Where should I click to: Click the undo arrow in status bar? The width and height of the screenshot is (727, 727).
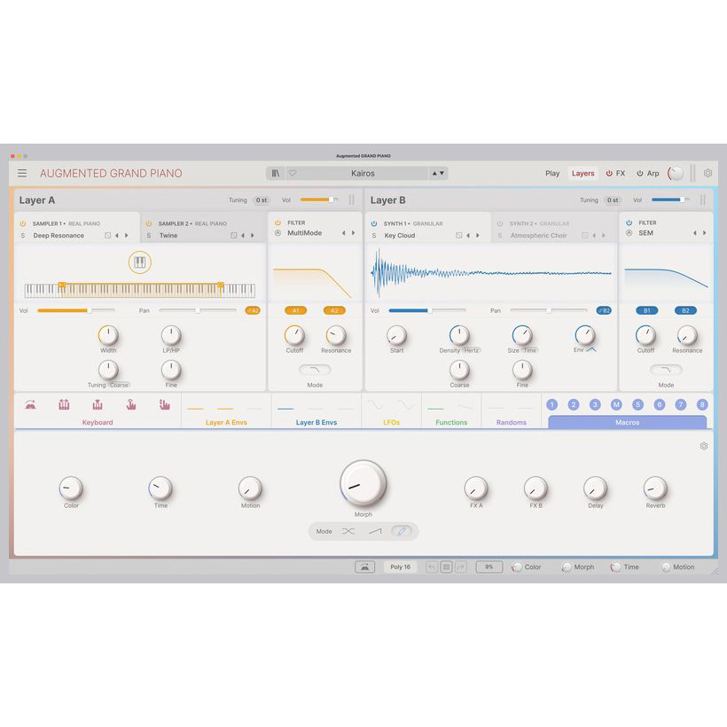[432, 567]
